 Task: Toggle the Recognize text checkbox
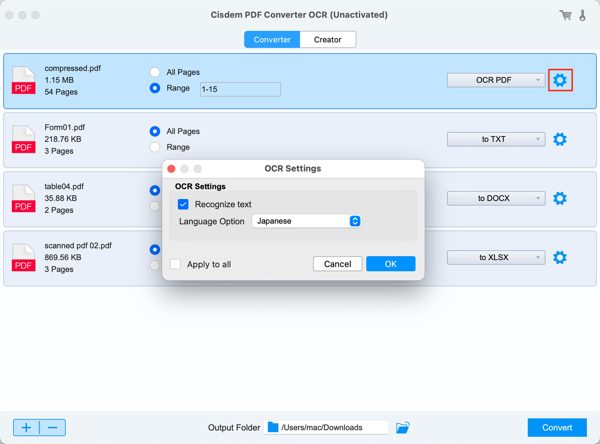click(x=183, y=204)
